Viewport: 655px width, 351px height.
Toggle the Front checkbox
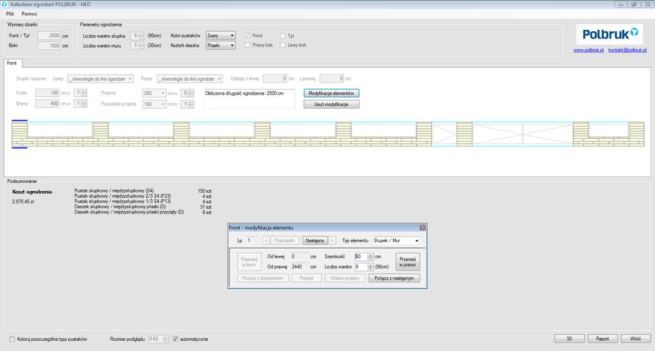click(248, 35)
